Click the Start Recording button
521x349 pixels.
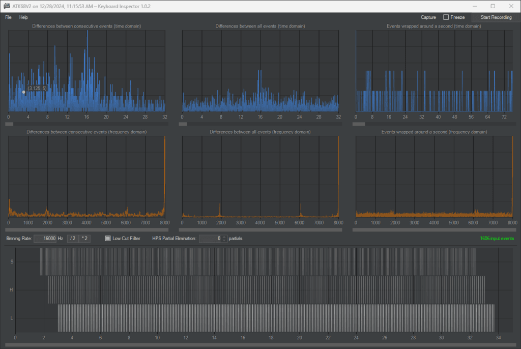click(x=496, y=17)
